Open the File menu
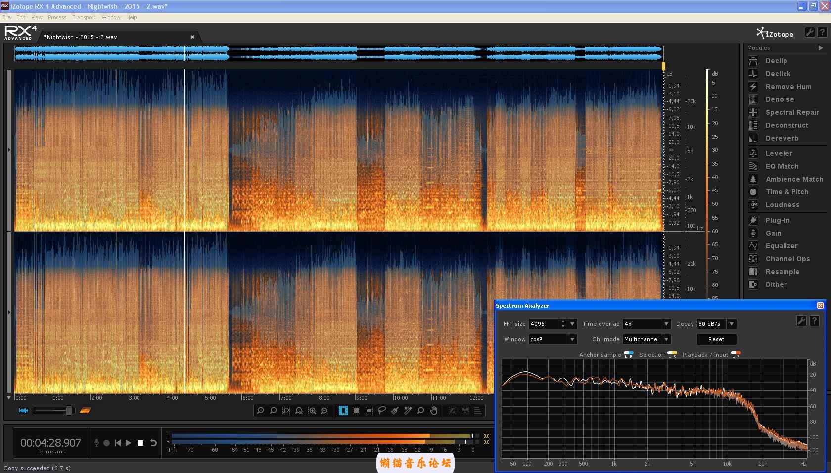Image resolution: width=831 pixels, height=473 pixels. [6, 17]
